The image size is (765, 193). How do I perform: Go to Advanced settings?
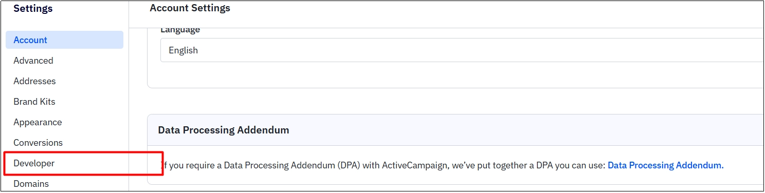point(33,61)
